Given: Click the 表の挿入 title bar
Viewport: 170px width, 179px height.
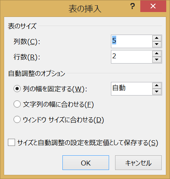Looking at the screenshot, I should tap(85, 9).
